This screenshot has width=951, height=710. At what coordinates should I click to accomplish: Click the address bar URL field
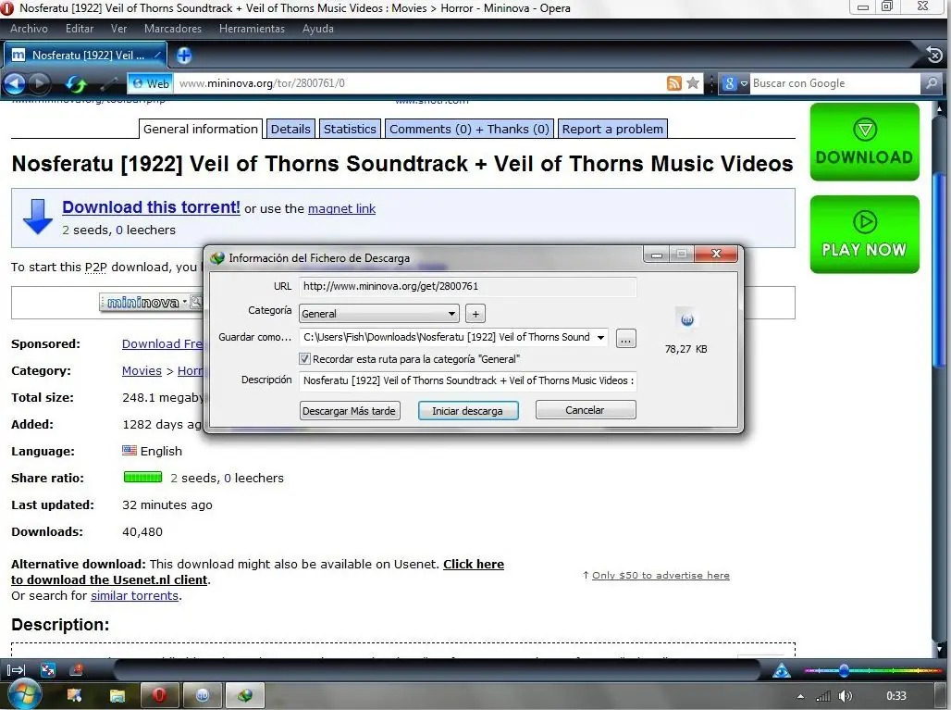point(418,83)
